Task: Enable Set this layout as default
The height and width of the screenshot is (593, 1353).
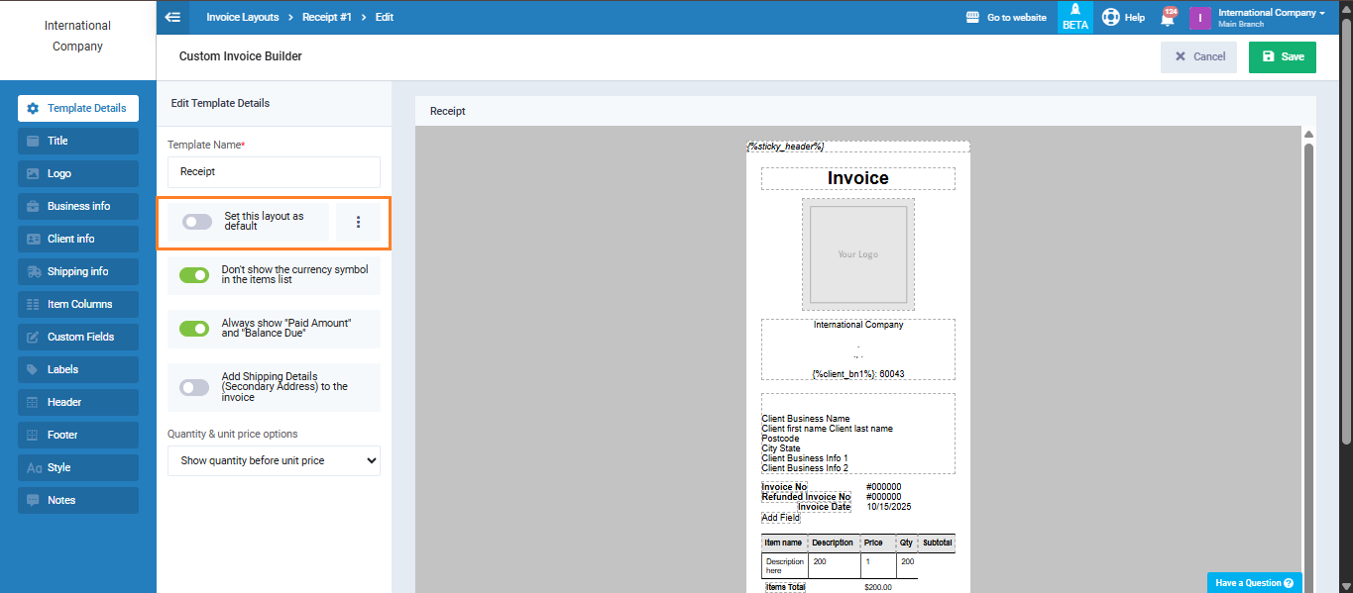Action: 196,222
